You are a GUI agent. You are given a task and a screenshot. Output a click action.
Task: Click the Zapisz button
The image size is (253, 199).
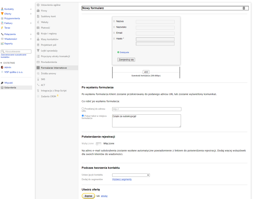pos(88,196)
